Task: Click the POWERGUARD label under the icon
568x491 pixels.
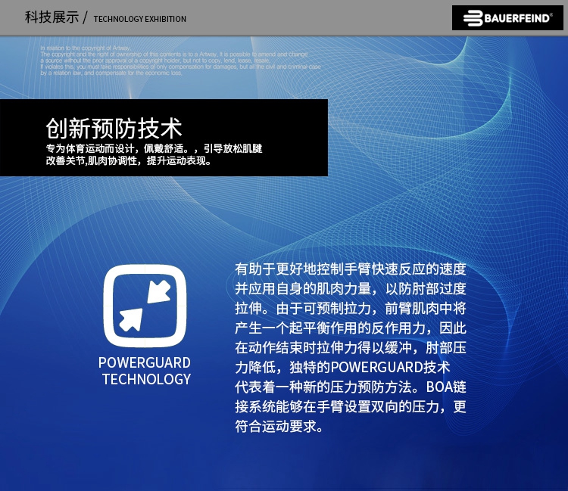Action: coord(145,362)
